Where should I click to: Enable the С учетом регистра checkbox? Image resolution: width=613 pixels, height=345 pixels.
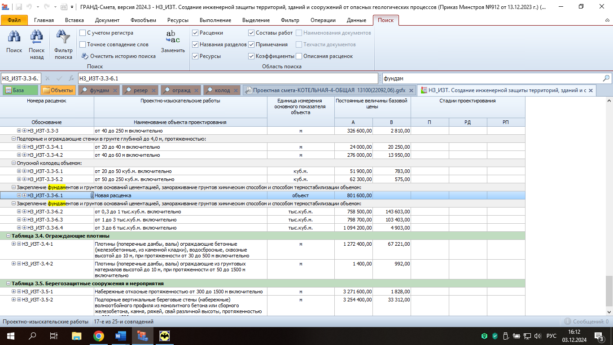coord(83,33)
